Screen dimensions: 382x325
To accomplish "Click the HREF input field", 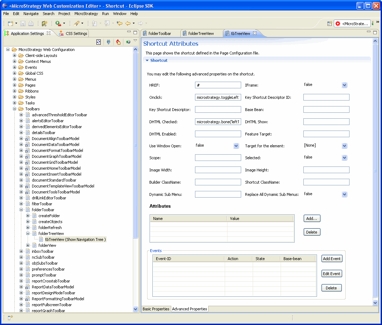I will pyautogui.click(x=218, y=85).
